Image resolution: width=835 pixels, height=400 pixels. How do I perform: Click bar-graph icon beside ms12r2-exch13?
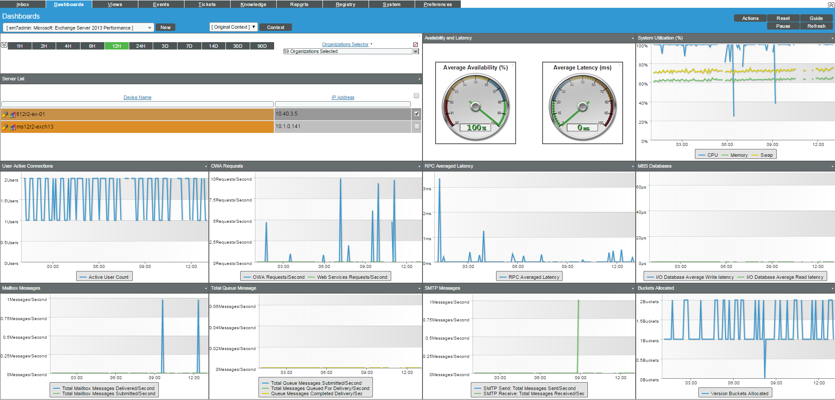12,127
